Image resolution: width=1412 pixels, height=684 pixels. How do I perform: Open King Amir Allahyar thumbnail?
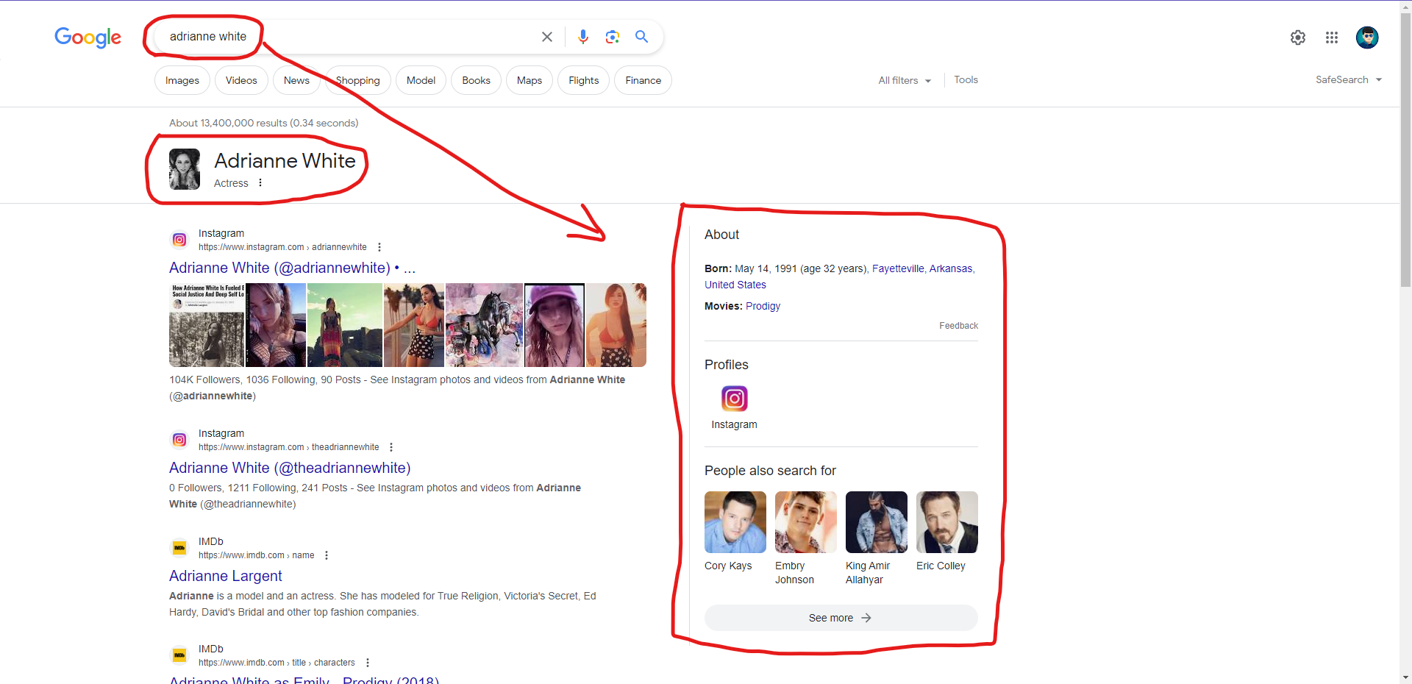pos(877,522)
